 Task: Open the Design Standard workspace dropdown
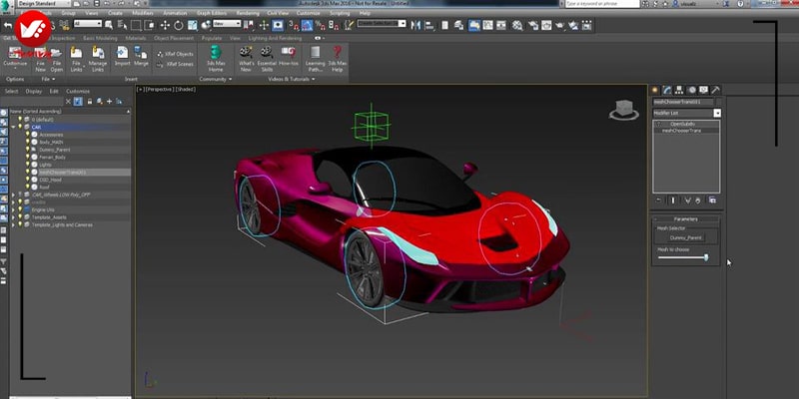click(x=43, y=4)
